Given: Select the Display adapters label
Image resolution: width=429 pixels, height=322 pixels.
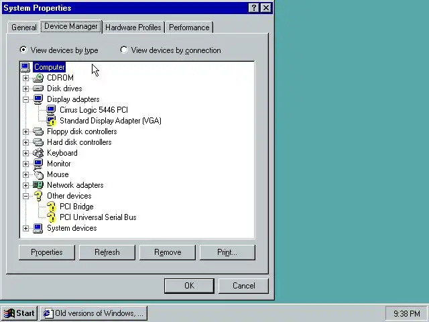Looking at the screenshot, I should tap(73, 99).
